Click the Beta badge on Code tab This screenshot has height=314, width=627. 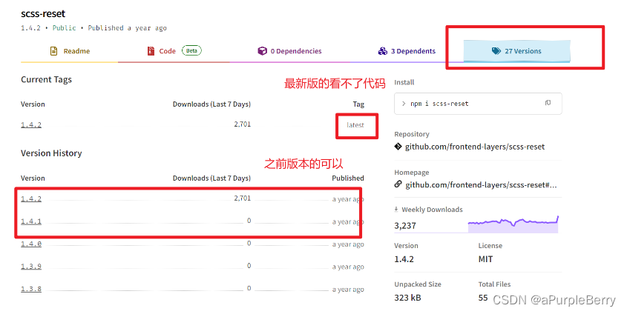(191, 50)
